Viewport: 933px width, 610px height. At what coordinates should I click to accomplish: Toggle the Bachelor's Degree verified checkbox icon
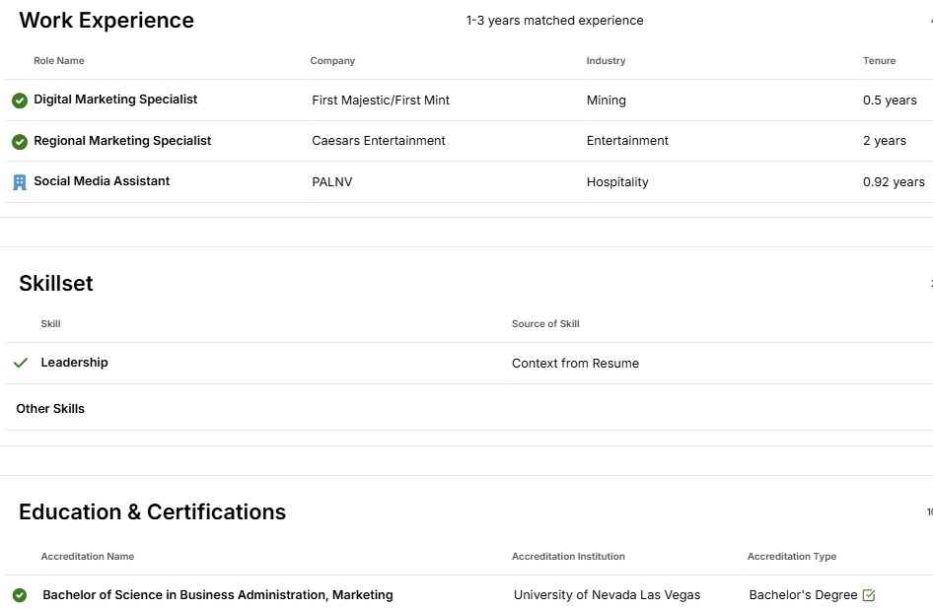point(869,595)
